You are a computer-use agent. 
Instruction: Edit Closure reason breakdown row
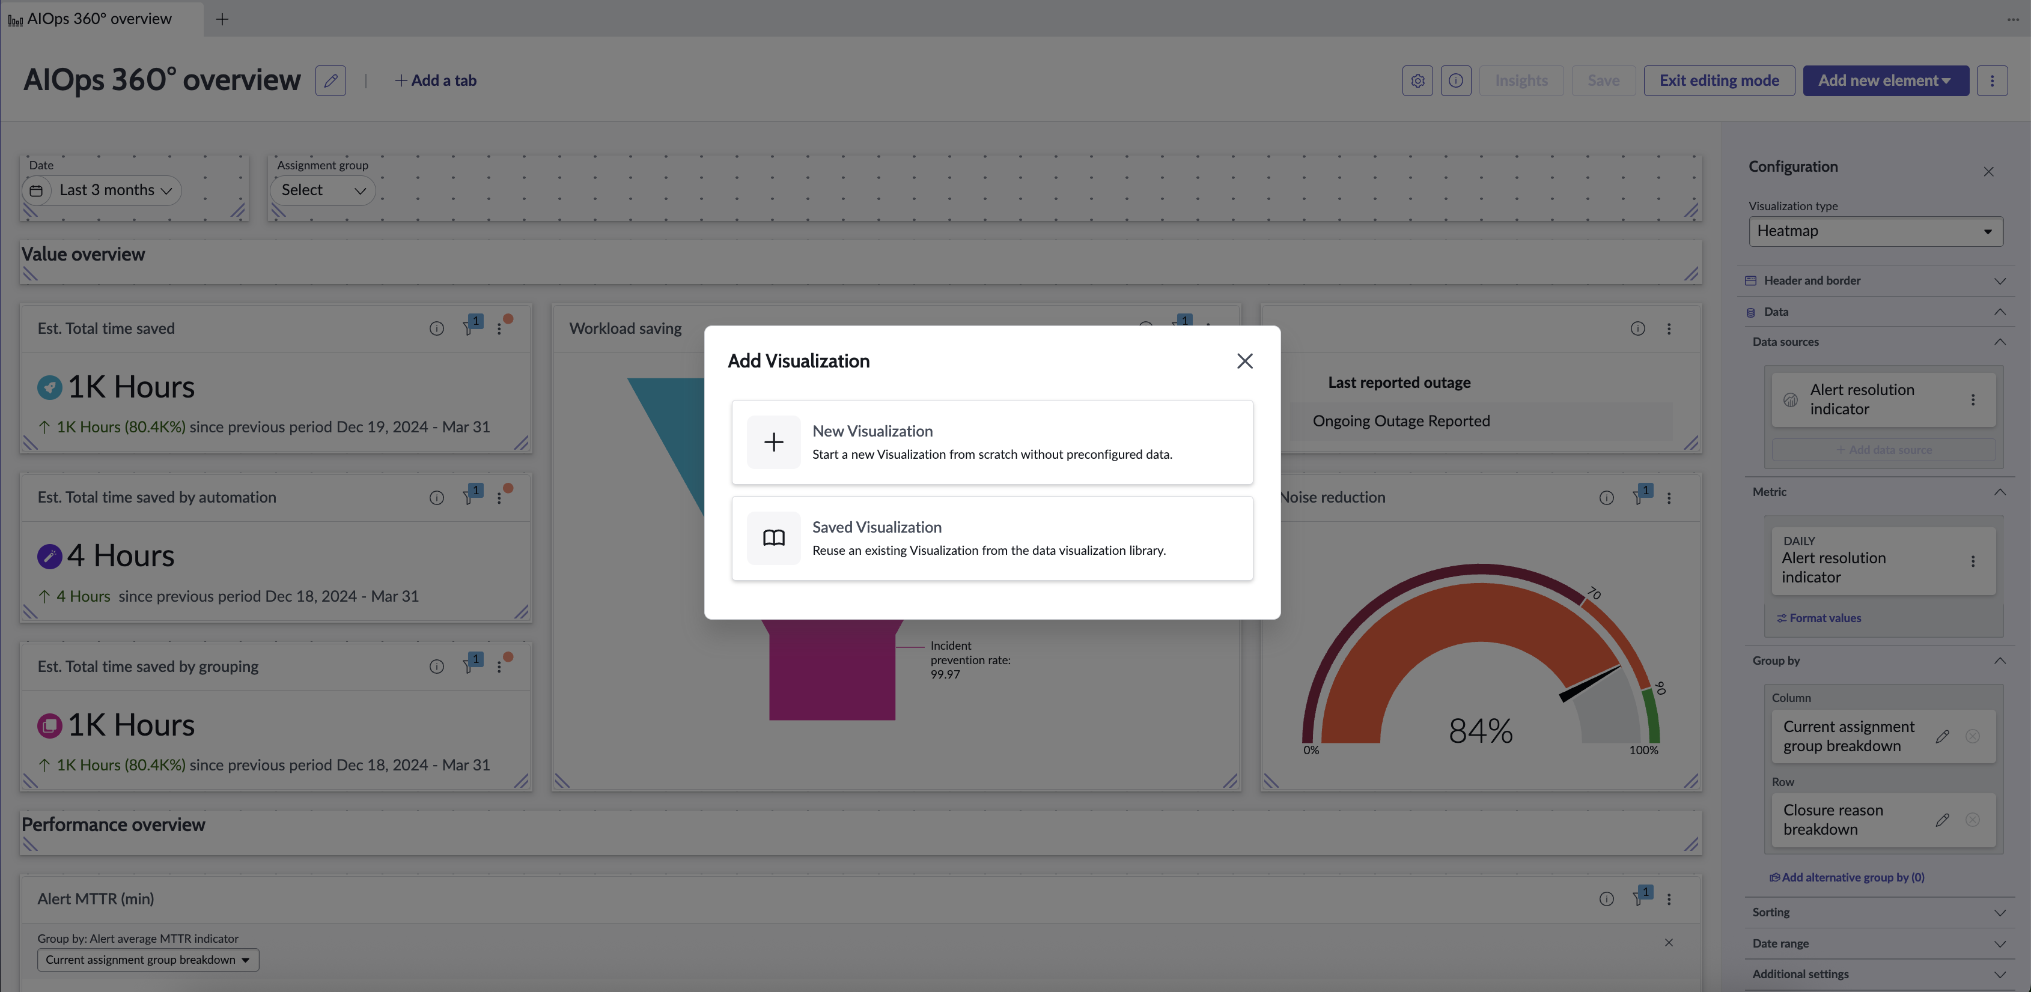tap(1942, 820)
